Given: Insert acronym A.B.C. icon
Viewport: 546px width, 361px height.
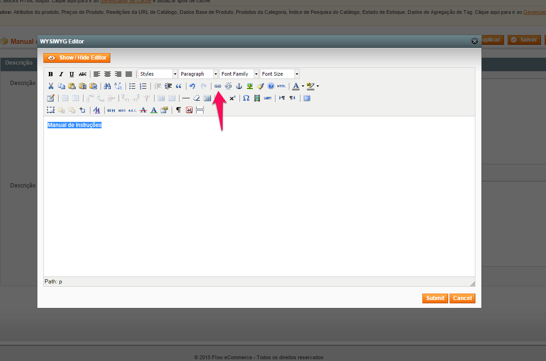Looking at the screenshot, I should tap(132, 110).
